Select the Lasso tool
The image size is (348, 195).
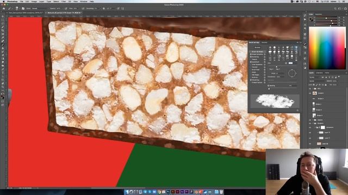pos(3,23)
